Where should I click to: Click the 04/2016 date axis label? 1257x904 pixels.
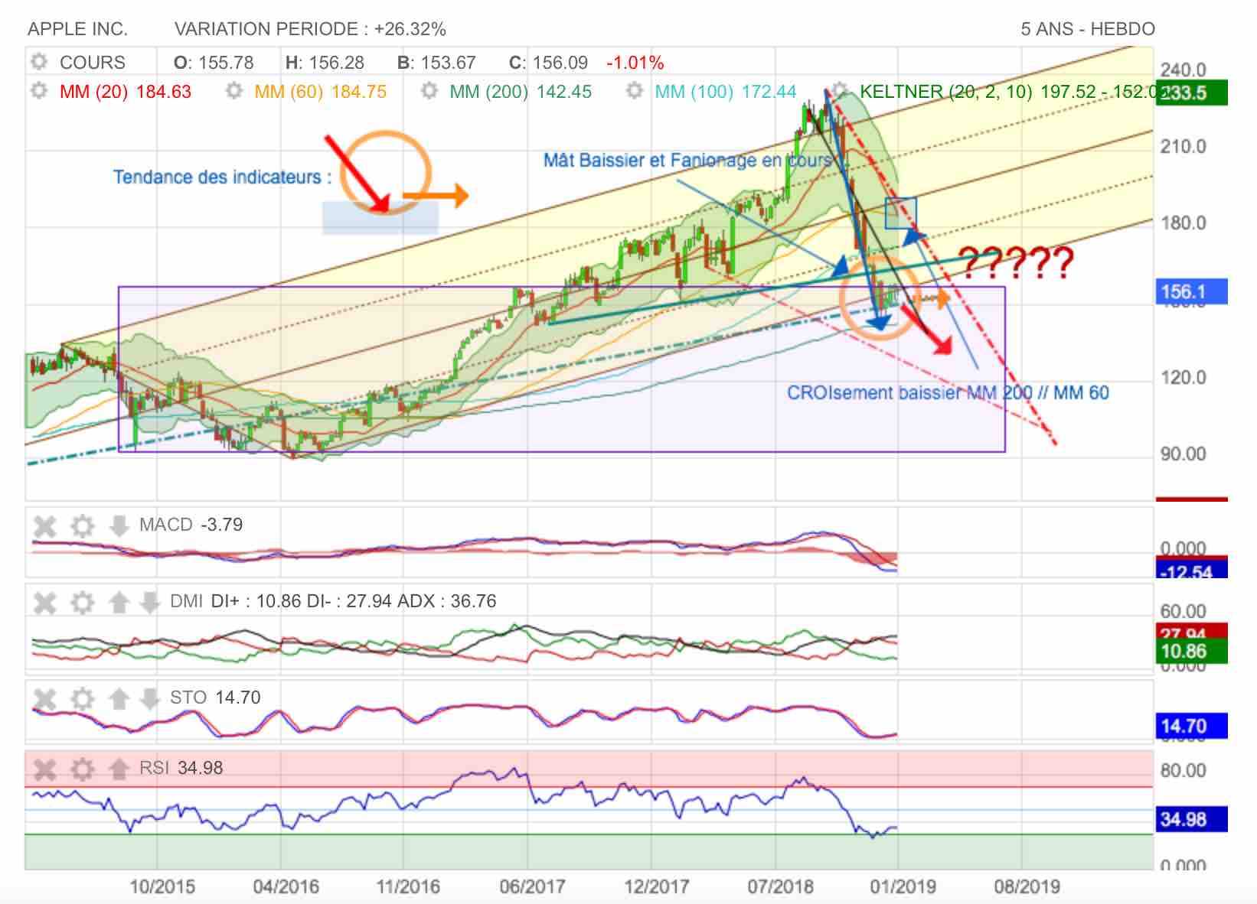point(286,886)
